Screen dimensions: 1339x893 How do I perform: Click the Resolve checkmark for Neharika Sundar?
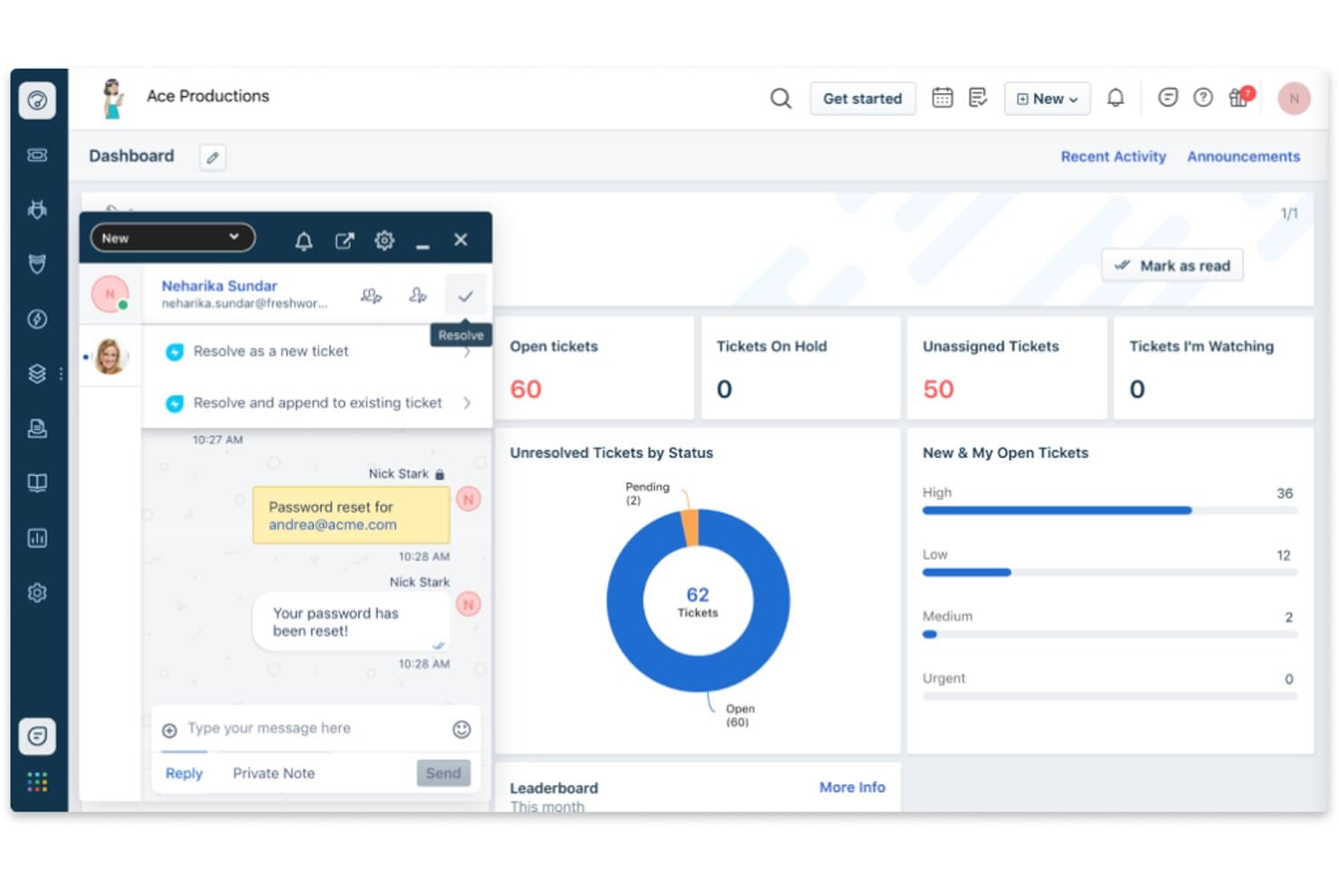coord(465,296)
